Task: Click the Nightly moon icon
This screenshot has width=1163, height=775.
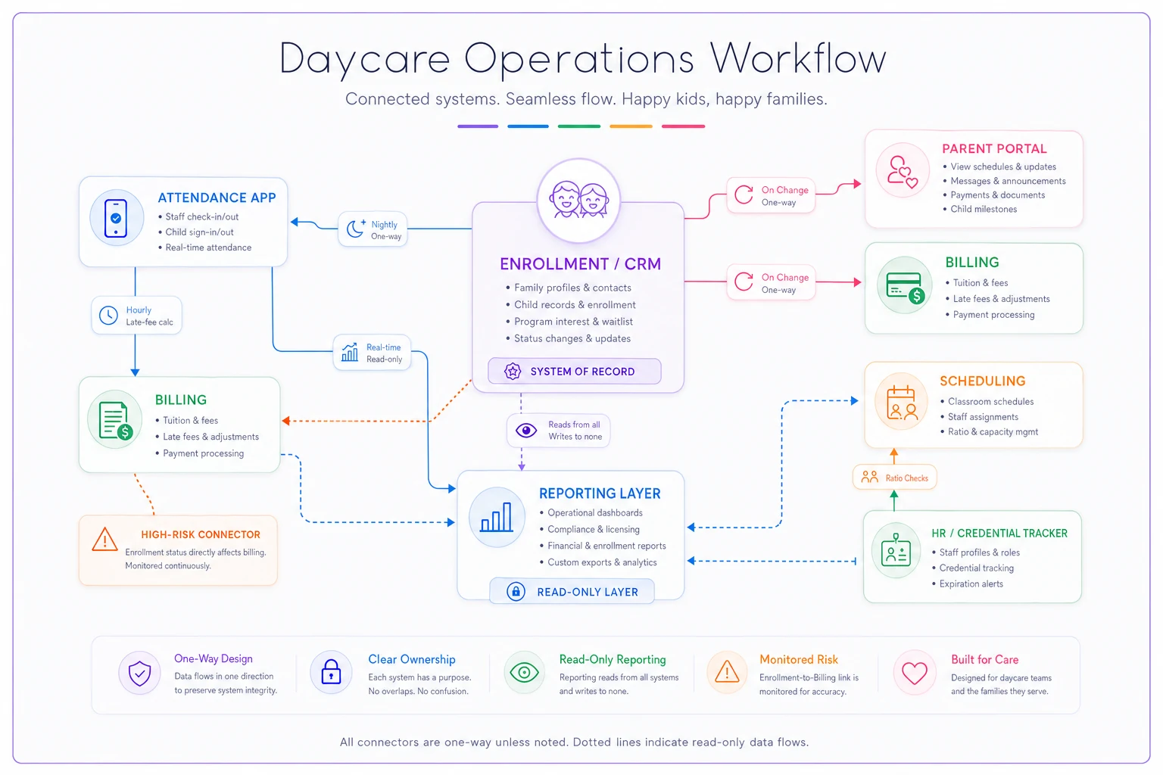Action: coord(355,229)
